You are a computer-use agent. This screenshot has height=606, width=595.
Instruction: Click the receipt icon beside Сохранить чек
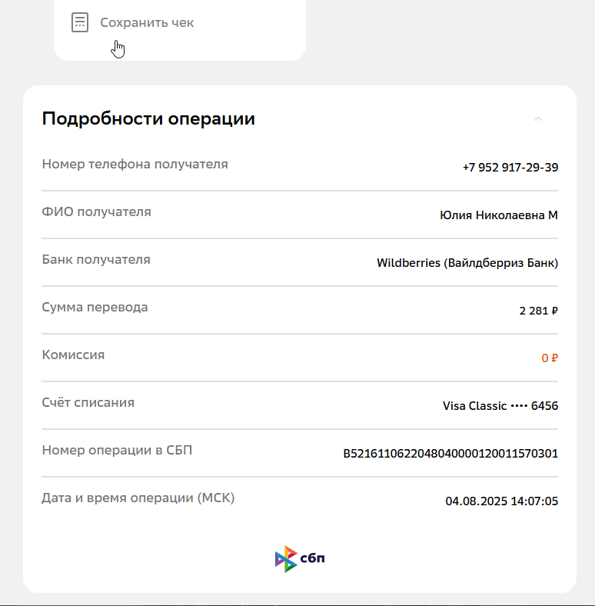(80, 22)
